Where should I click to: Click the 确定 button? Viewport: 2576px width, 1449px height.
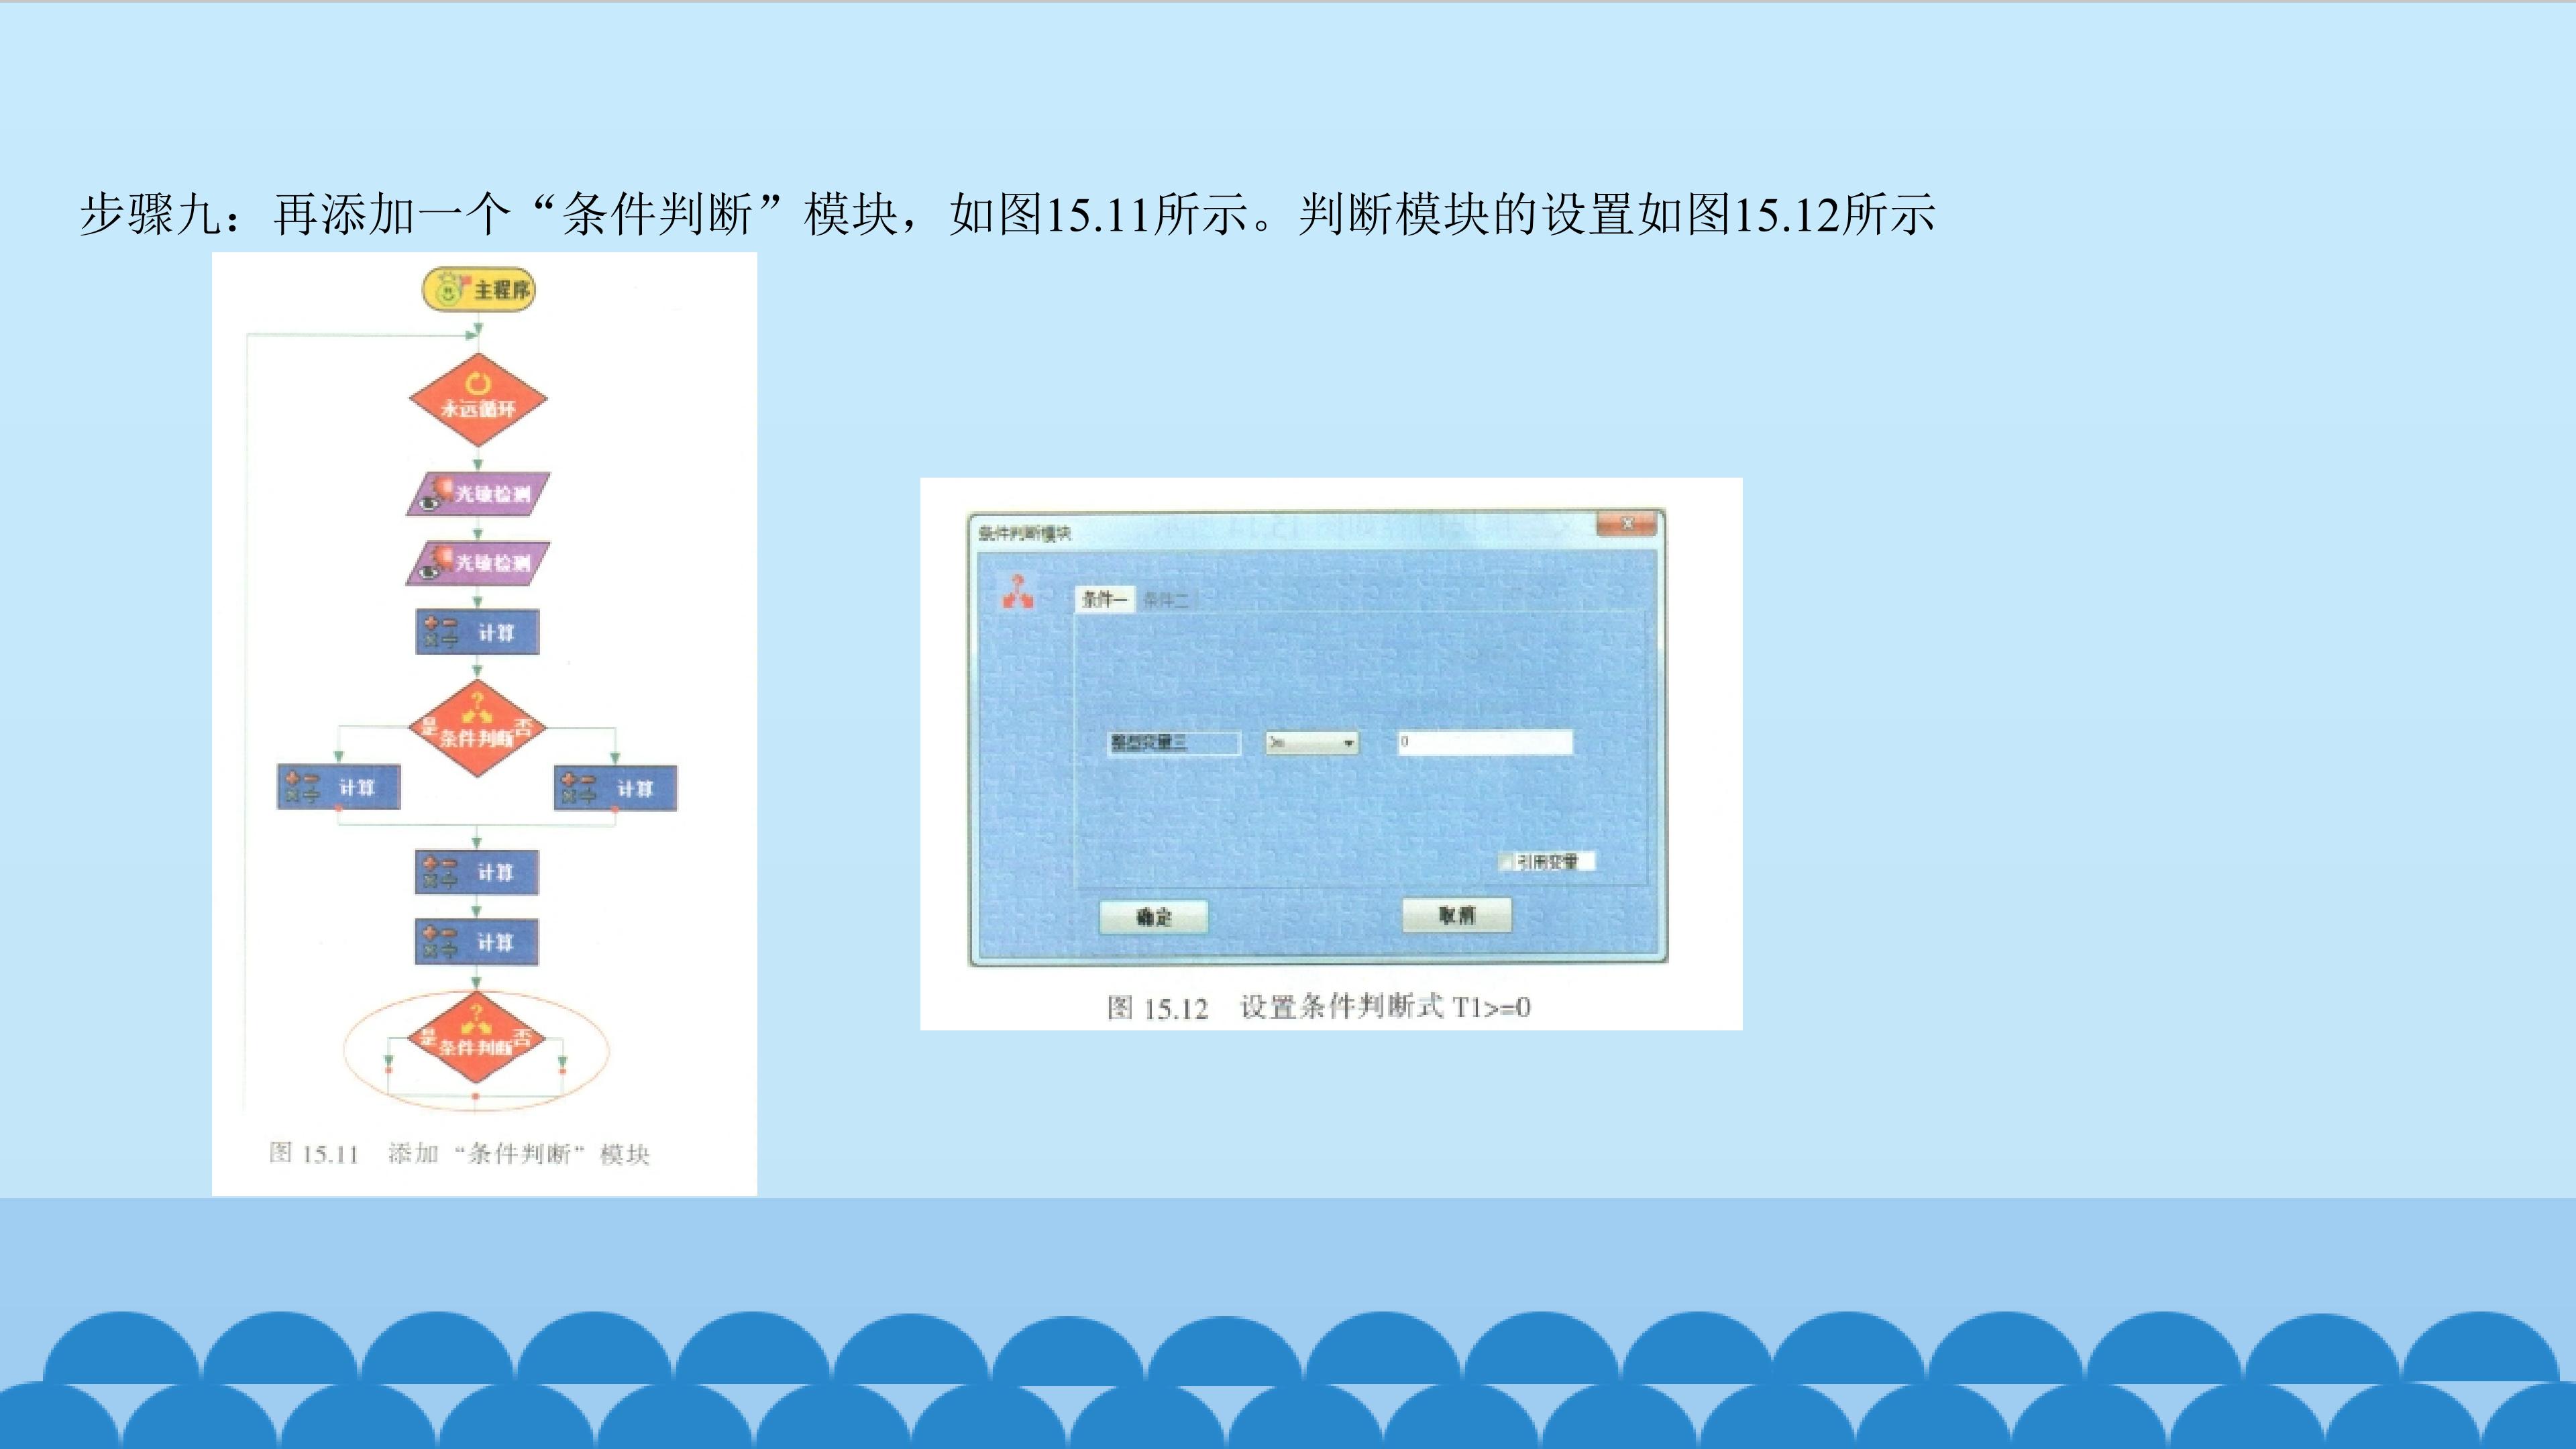tap(1154, 917)
